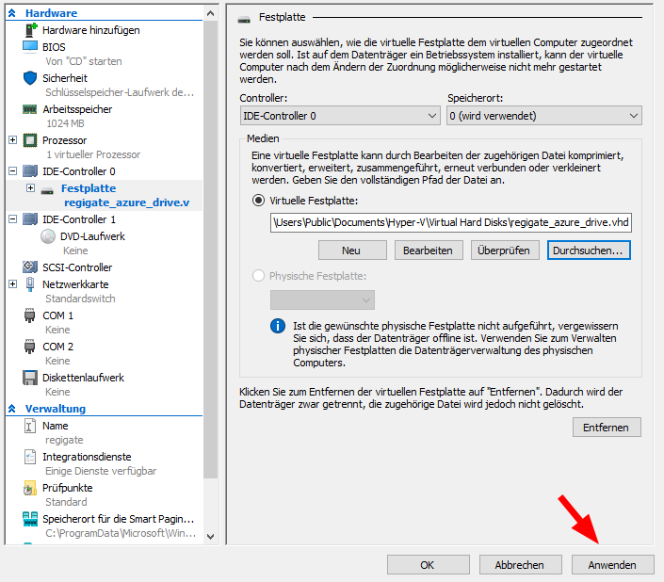Click the BIOS monitor icon
Image resolution: width=664 pixels, height=582 pixels.
pos(30,46)
